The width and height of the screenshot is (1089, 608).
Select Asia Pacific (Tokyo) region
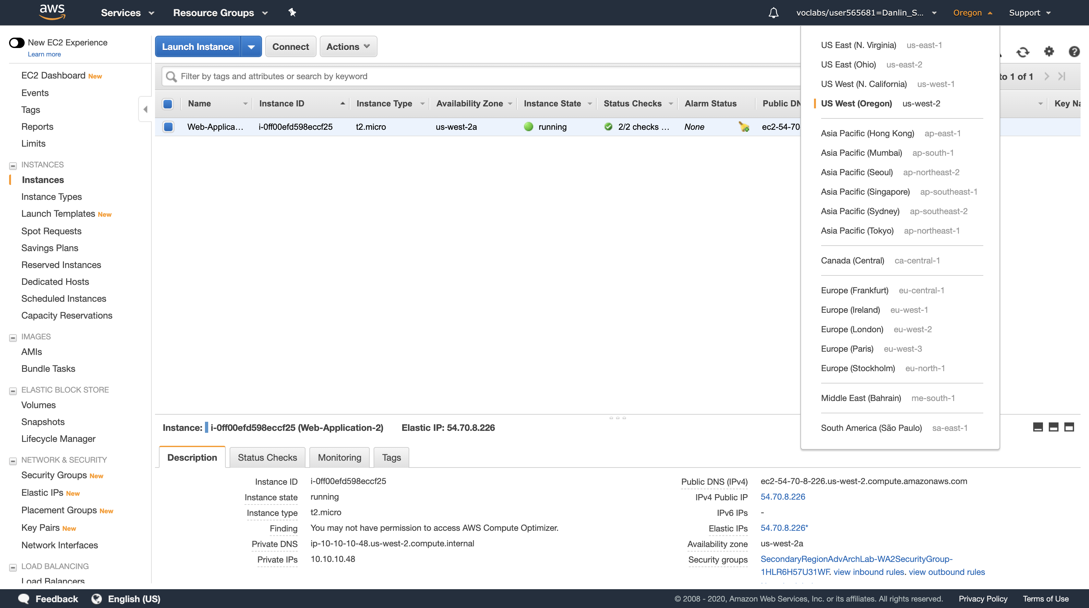(857, 230)
